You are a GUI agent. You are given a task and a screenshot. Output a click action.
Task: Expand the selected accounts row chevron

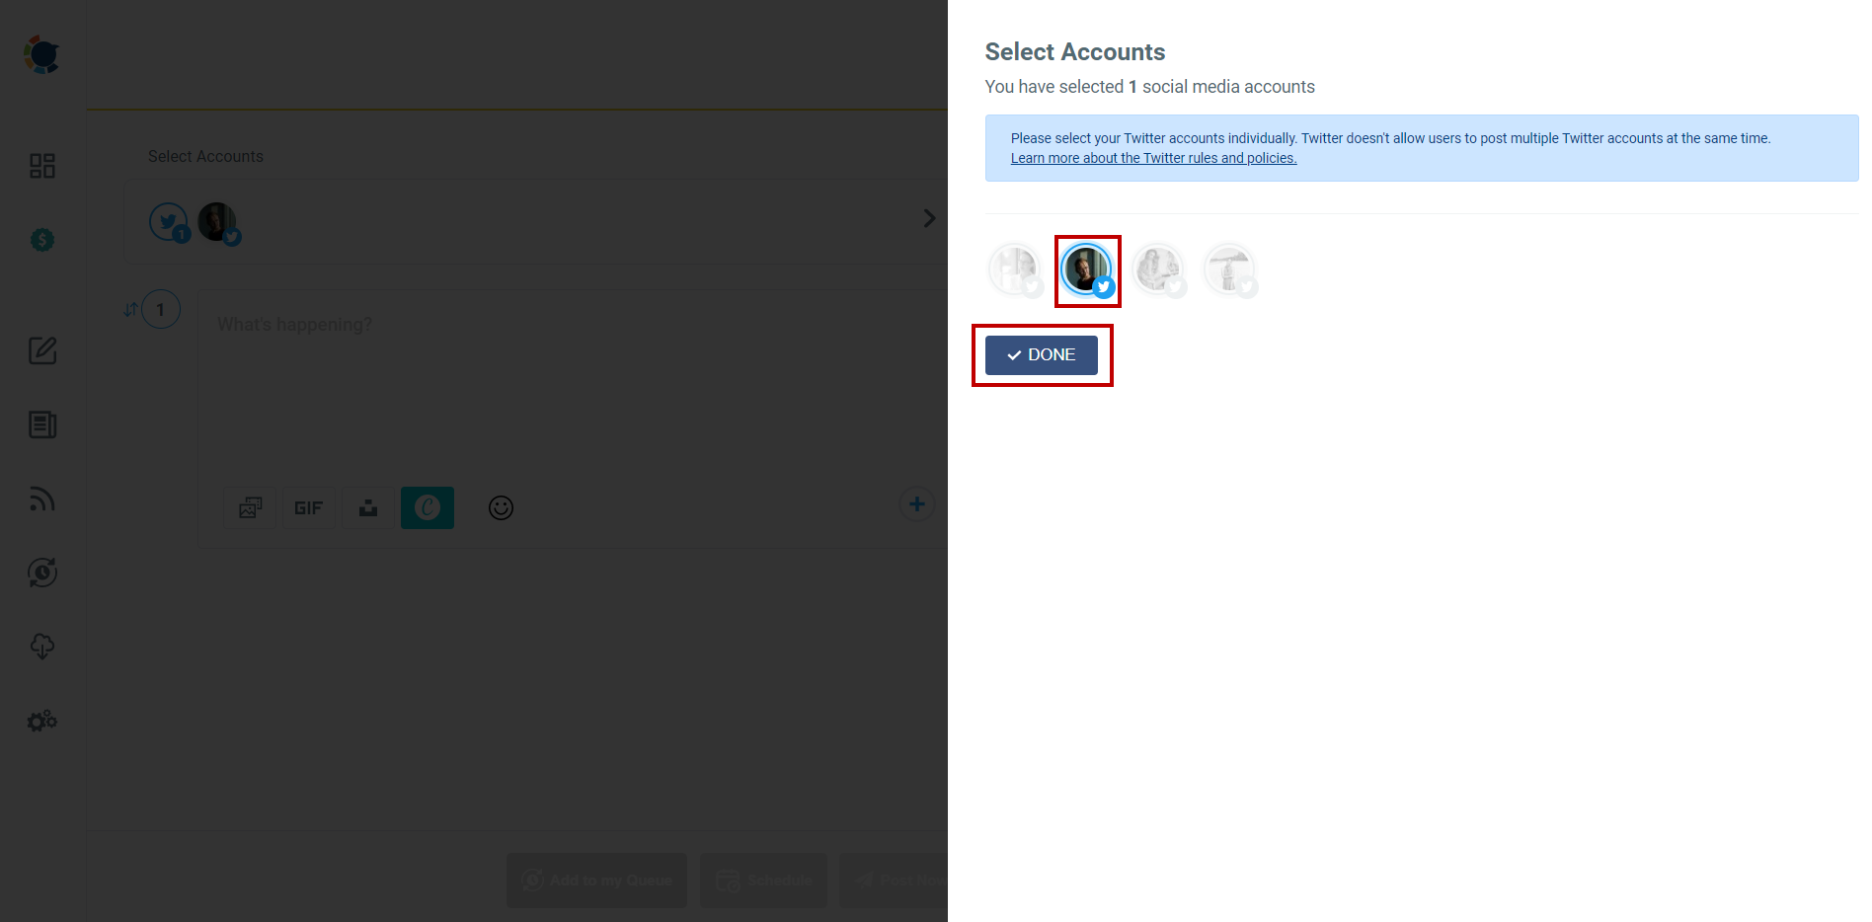927,217
